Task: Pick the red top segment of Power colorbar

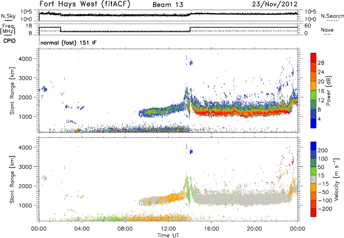Action: (x=313, y=58)
